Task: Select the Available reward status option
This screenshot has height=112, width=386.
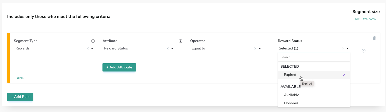Action: pos(314,95)
